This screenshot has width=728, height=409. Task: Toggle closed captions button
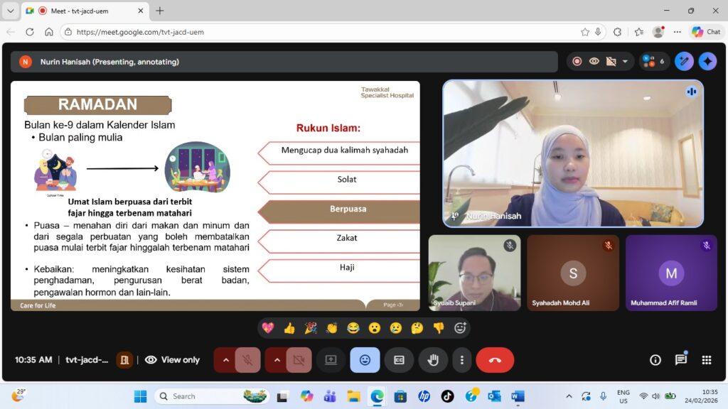point(399,360)
